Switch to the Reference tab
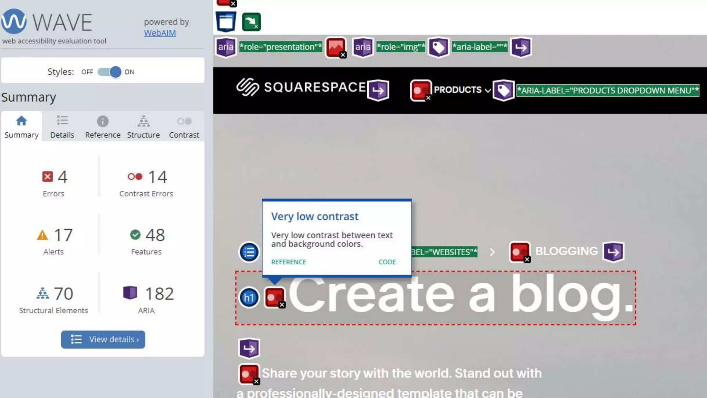707x398 pixels. click(x=103, y=127)
